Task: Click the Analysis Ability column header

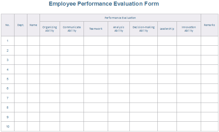Action: tap(119, 29)
